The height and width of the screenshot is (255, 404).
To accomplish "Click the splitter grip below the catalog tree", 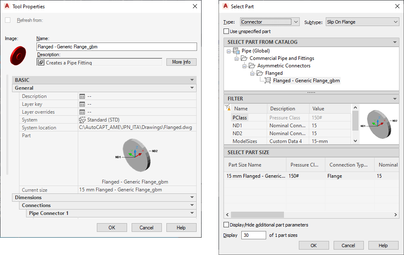I will tap(311, 93).
